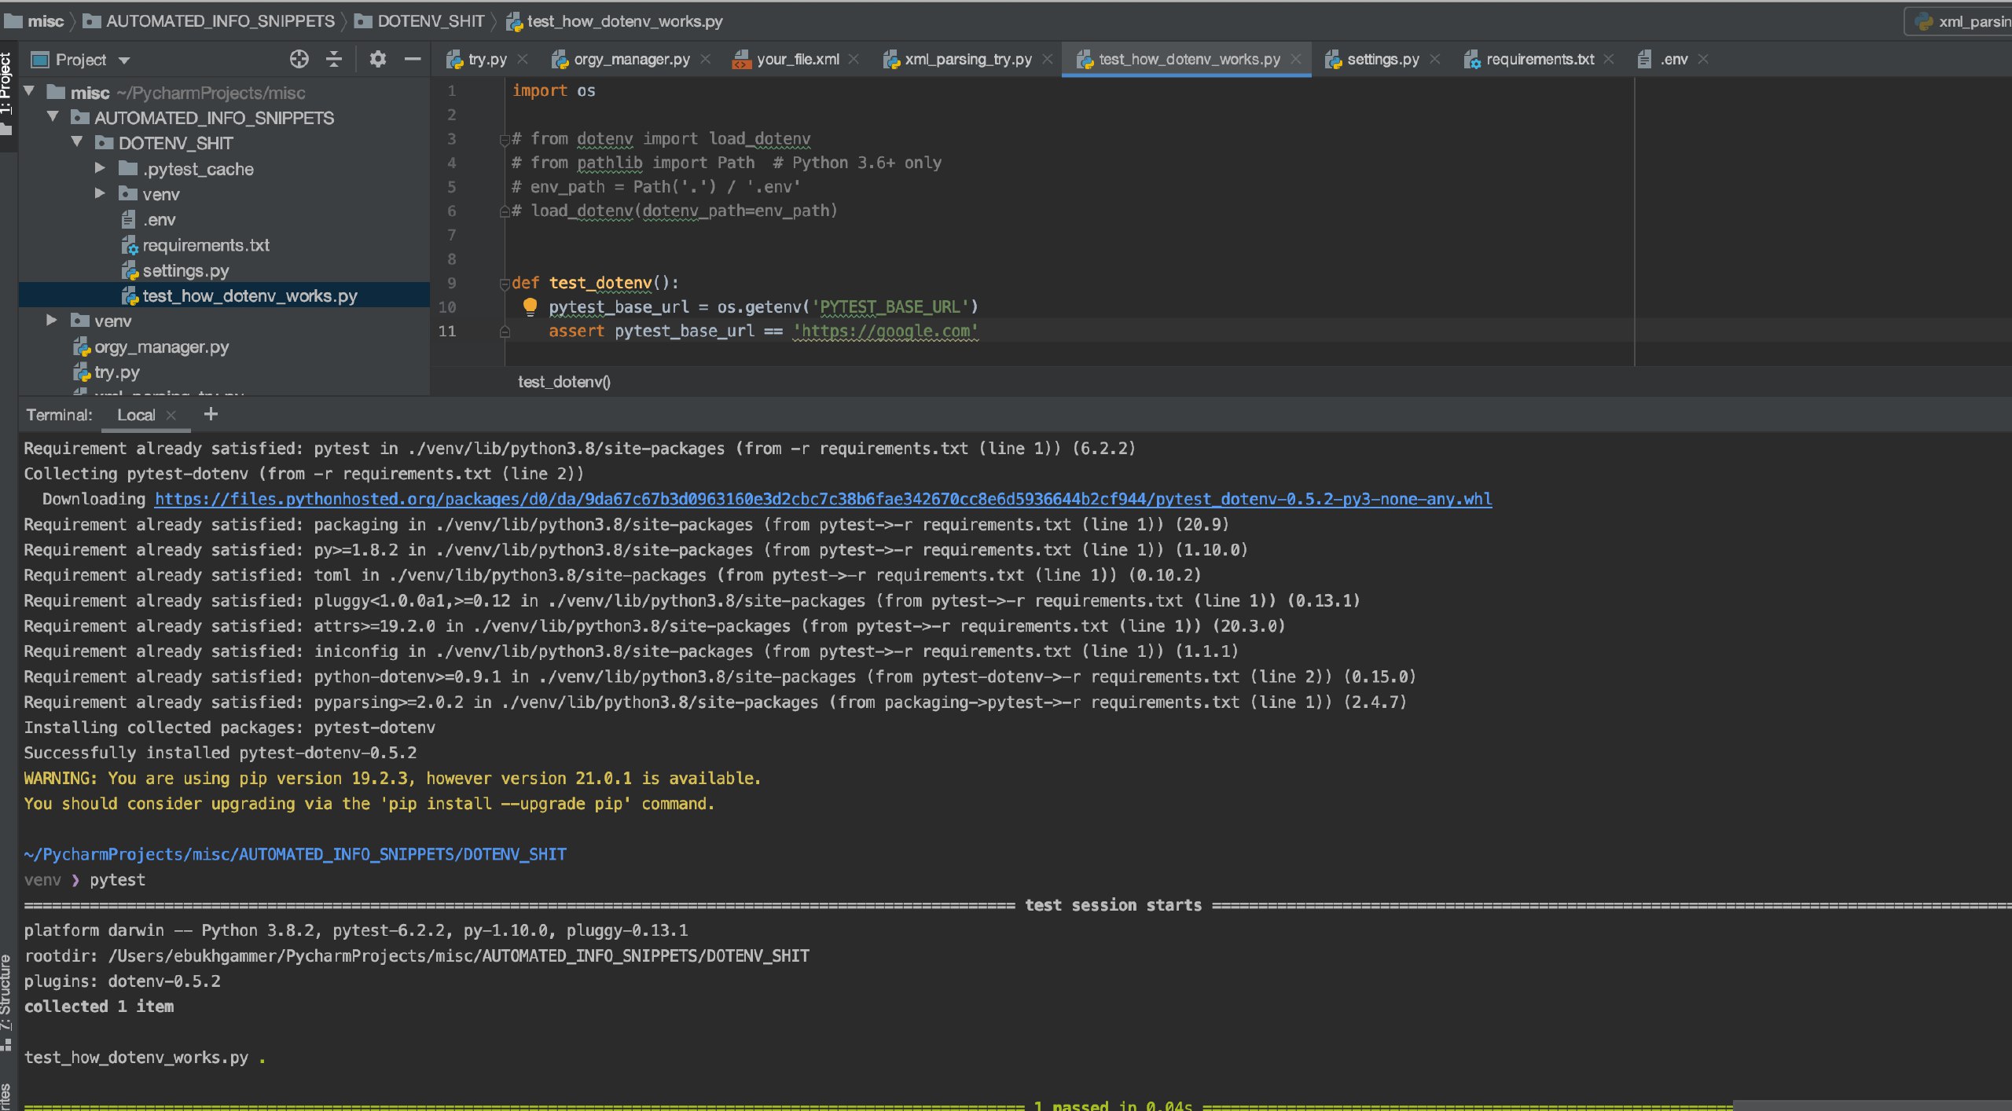Open Project panel settings gear
2012x1111 pixels.
[378, 59]
